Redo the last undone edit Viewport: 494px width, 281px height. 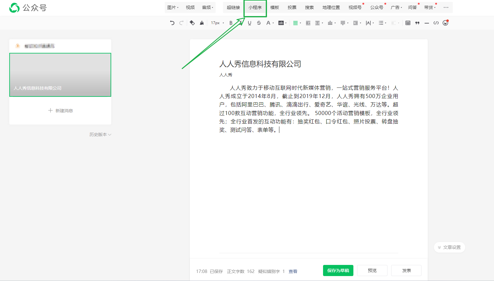point(181,23)
